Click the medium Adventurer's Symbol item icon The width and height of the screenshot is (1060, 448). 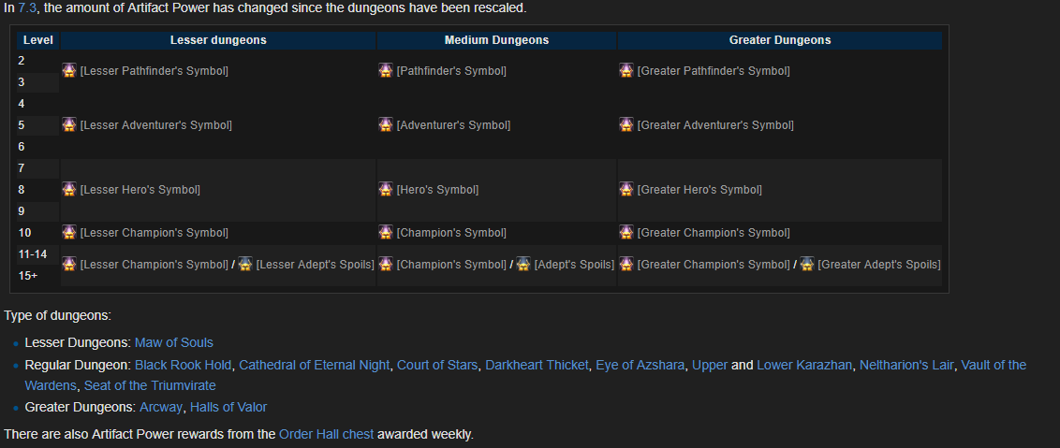(386, 125)
